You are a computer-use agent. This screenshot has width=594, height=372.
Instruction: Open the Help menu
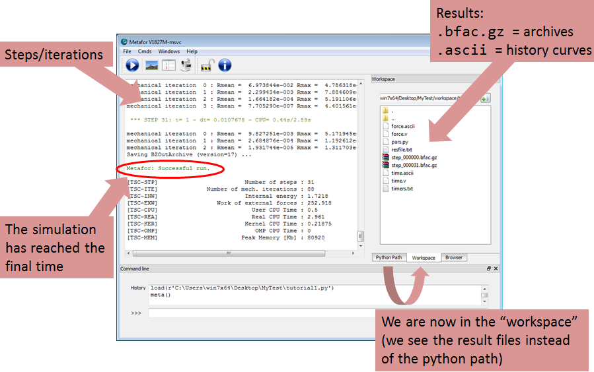(192, 51)
